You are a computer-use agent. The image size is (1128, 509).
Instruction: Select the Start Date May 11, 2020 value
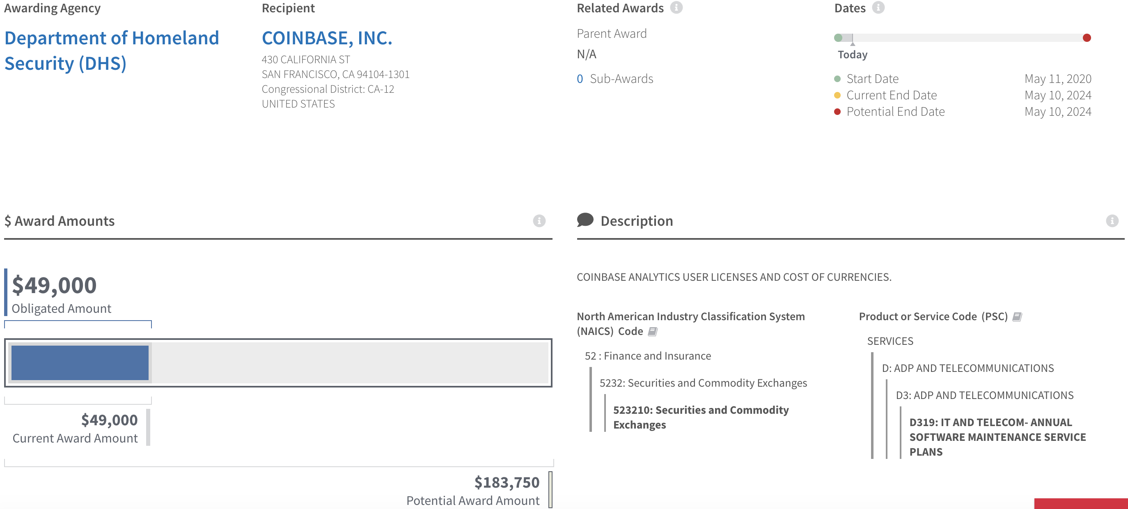point(1057,79)
